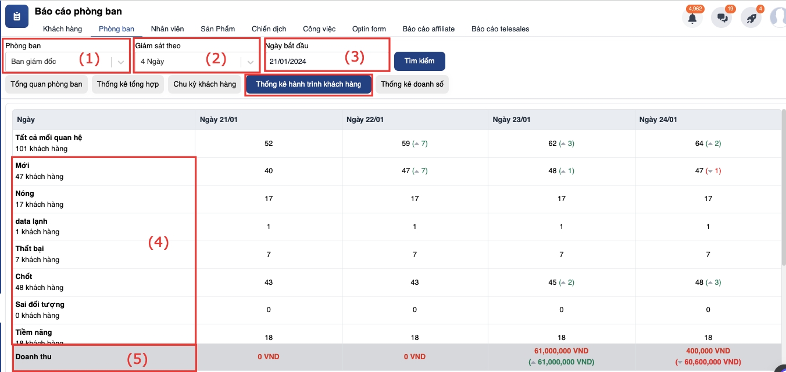
Task: Expand the Giám sát theo dropdown arrow
Action: [x=250, y=62]
